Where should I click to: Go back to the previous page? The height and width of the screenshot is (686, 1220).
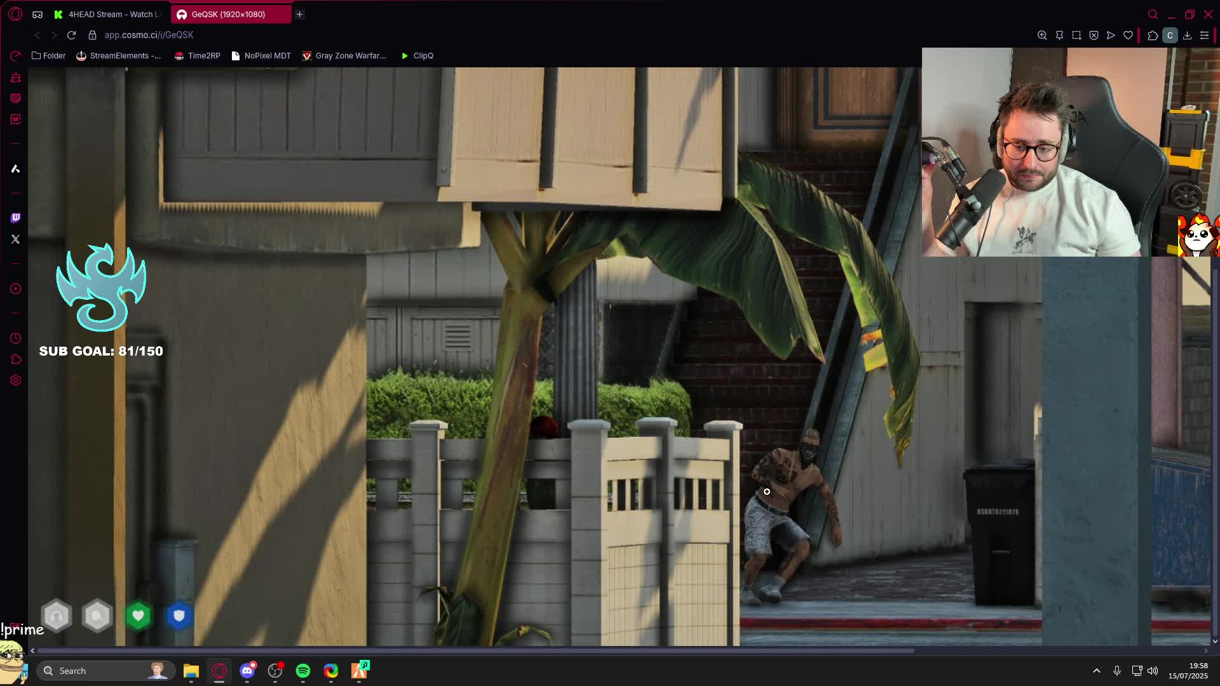(37, 35)
